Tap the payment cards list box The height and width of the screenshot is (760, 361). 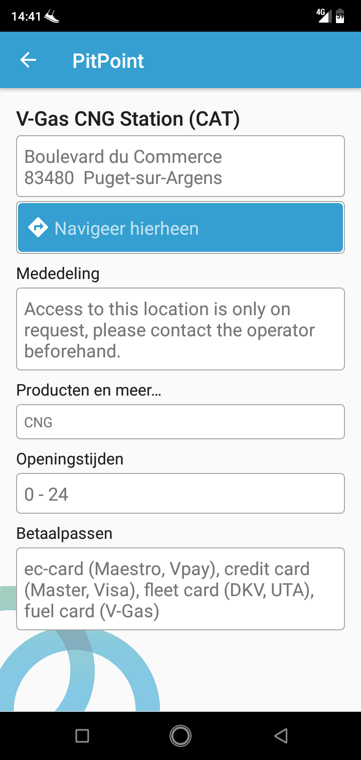tap(180, 589)
